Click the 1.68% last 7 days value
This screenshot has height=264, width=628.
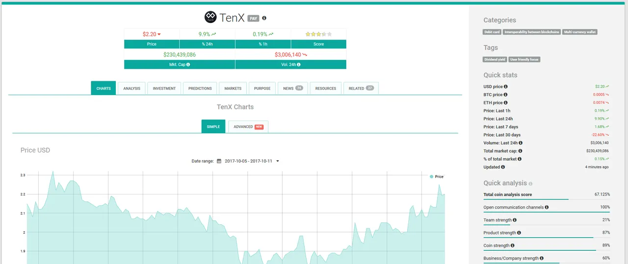click(599, 127)
